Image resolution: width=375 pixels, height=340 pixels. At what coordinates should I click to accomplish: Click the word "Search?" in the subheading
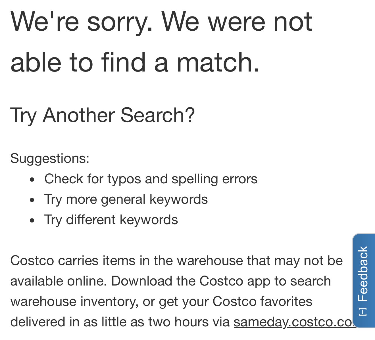pos(158,115)
